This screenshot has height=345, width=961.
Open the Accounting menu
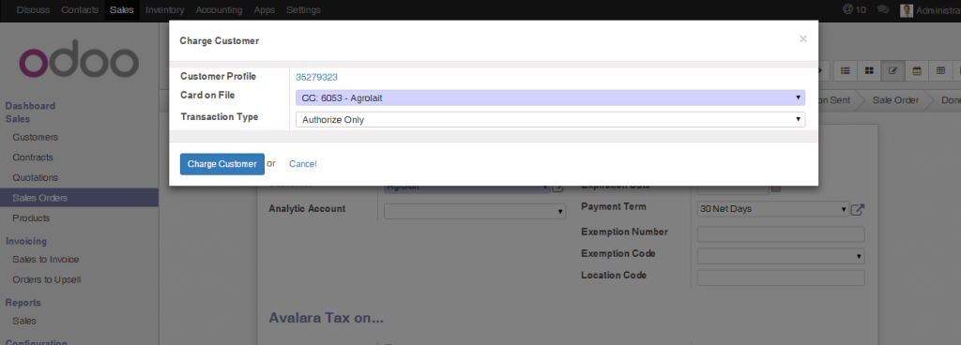pos(219,9)
